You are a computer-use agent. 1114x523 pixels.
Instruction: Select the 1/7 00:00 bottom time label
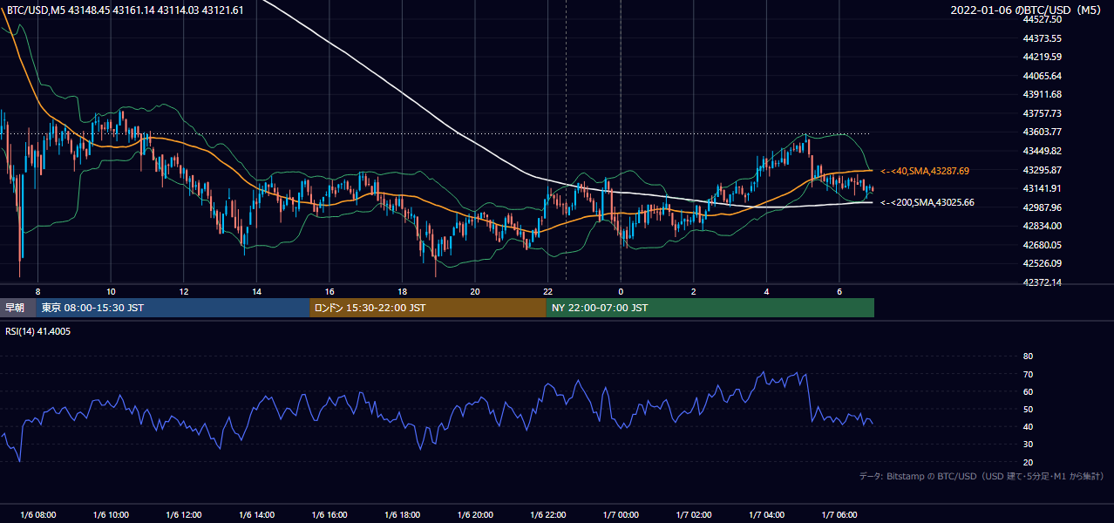point(621,514)
